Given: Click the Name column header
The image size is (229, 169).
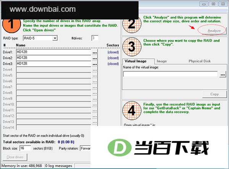Looking at the screenshot, I should pyautogui.click(x=21, y=45).
